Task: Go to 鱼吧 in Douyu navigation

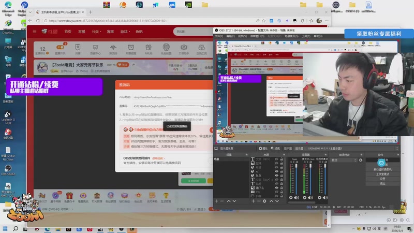Action: tap(139, 32)
